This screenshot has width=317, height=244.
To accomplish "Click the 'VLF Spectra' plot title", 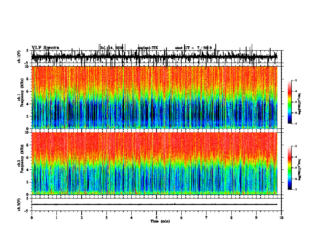I will coord(45,48).
